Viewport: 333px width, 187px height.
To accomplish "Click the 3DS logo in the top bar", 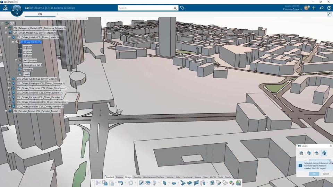I will click(x=5, y=8).
